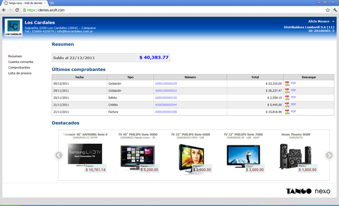Open voucher number A000100000010
Image resolution: width=339 pixels, height=206 pixels.
(x=166, y=91)
